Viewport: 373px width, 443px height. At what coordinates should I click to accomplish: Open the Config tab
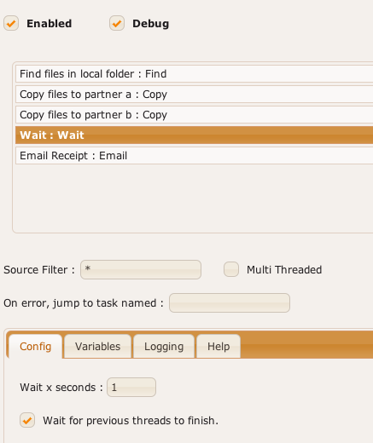[x=36, y=347]
